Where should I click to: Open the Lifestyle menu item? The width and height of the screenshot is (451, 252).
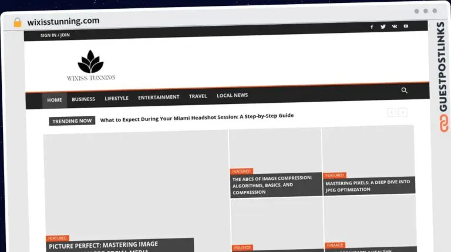[x=116, y=98]
